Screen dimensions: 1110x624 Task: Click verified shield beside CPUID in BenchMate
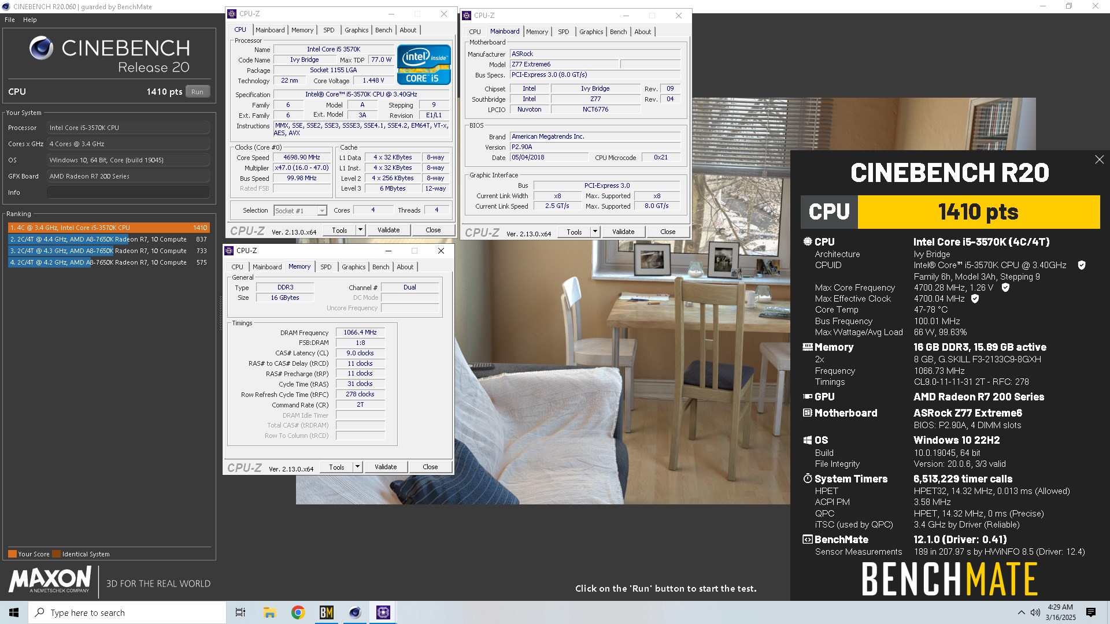1082,265
